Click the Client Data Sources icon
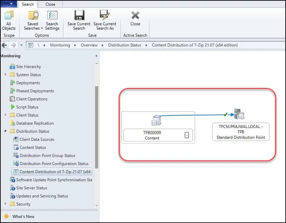Image resolution: width=286 pixels, height=223 pixels. click(x=16, y=139)
